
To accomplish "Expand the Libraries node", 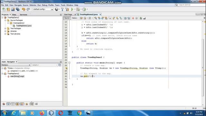I will (5, 31).
